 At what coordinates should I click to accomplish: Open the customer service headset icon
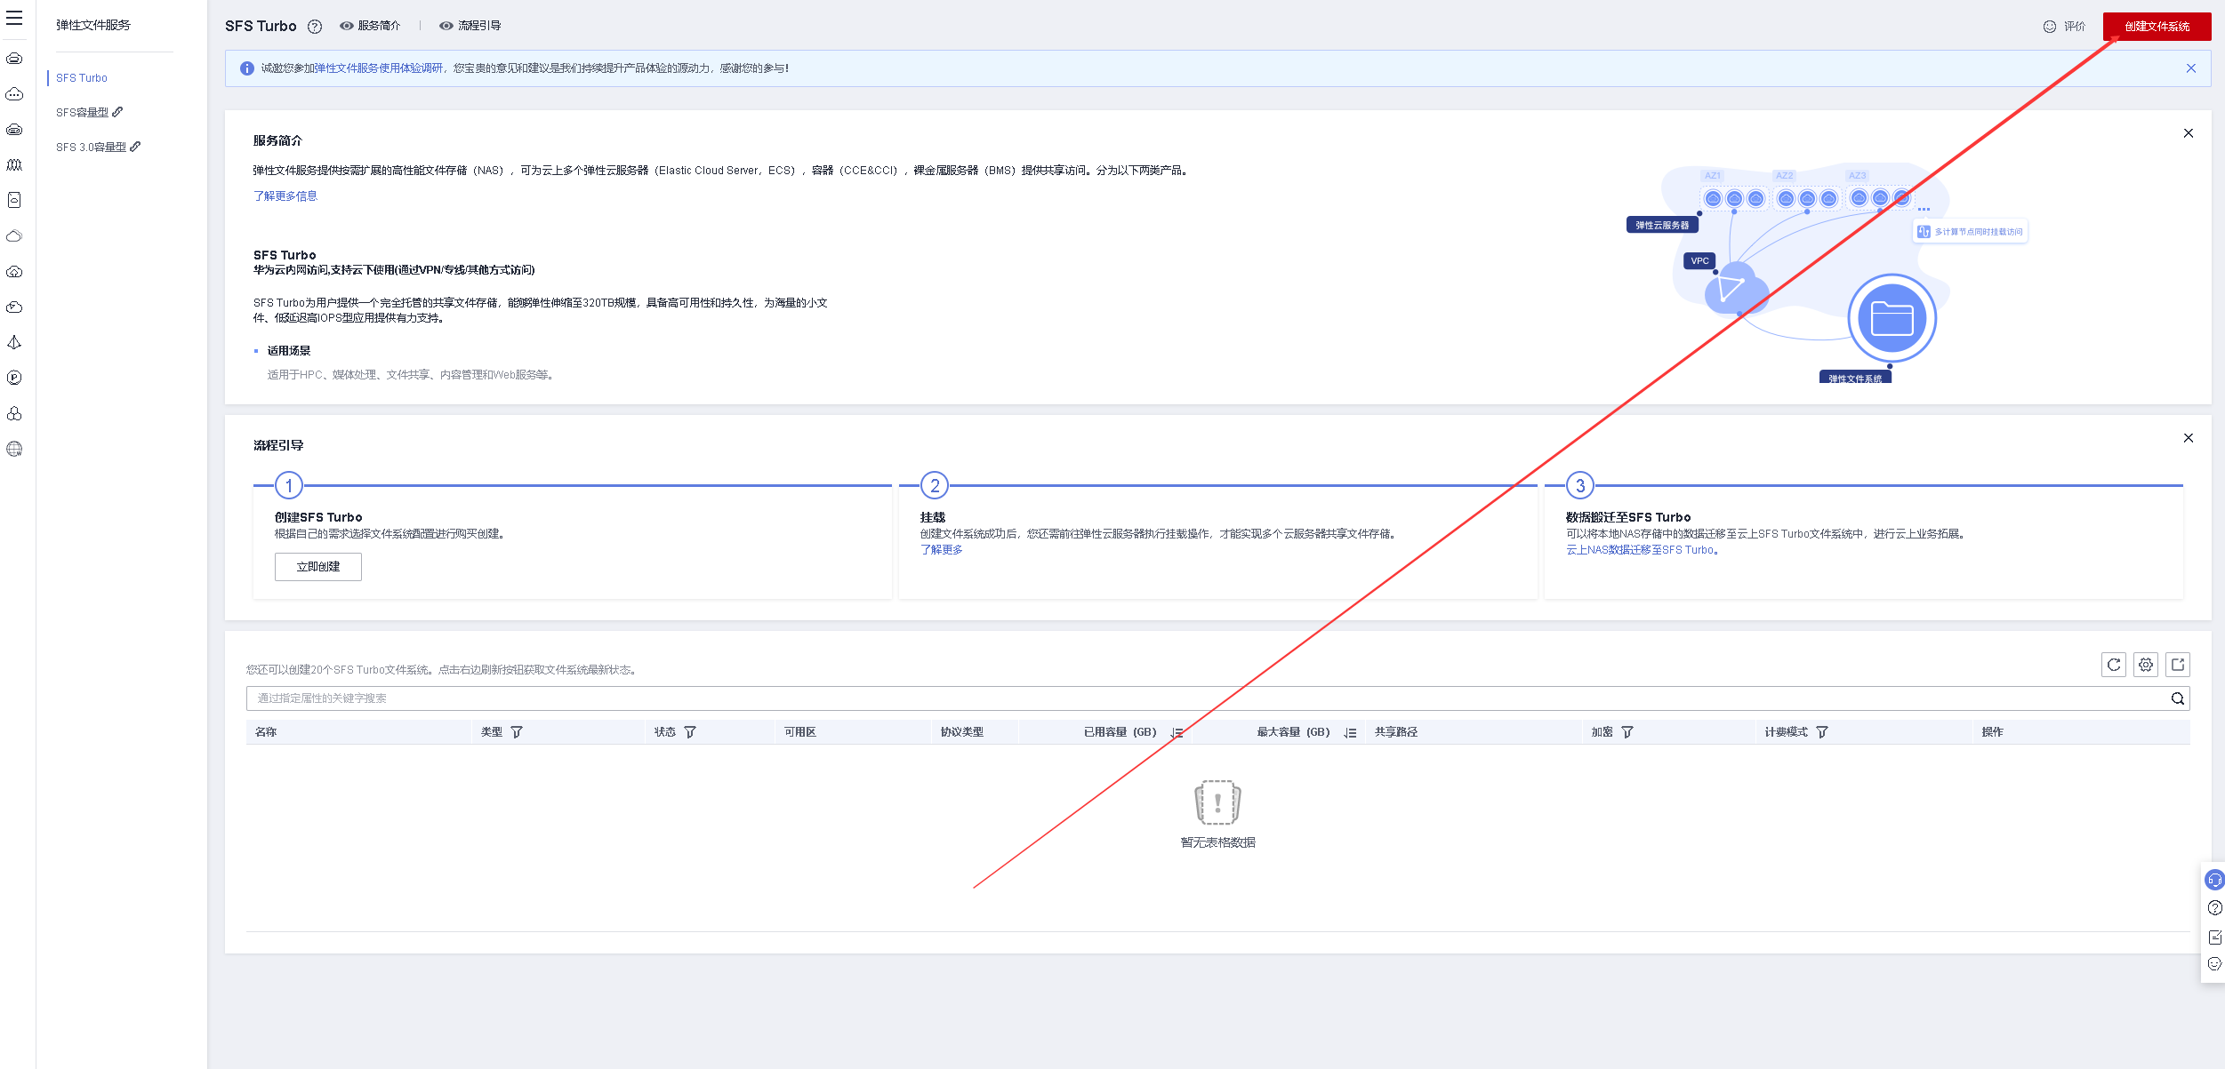pyautogui.click(x=2214, y=880)
